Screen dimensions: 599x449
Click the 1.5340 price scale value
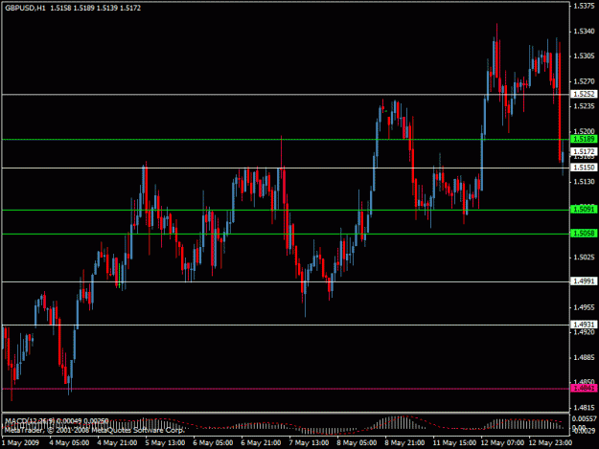coord(584,32)
